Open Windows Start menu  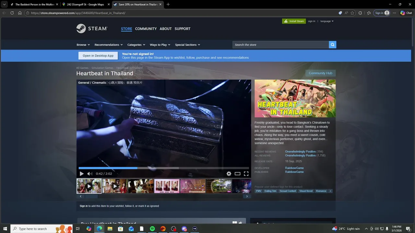click(x=5, y=229)
